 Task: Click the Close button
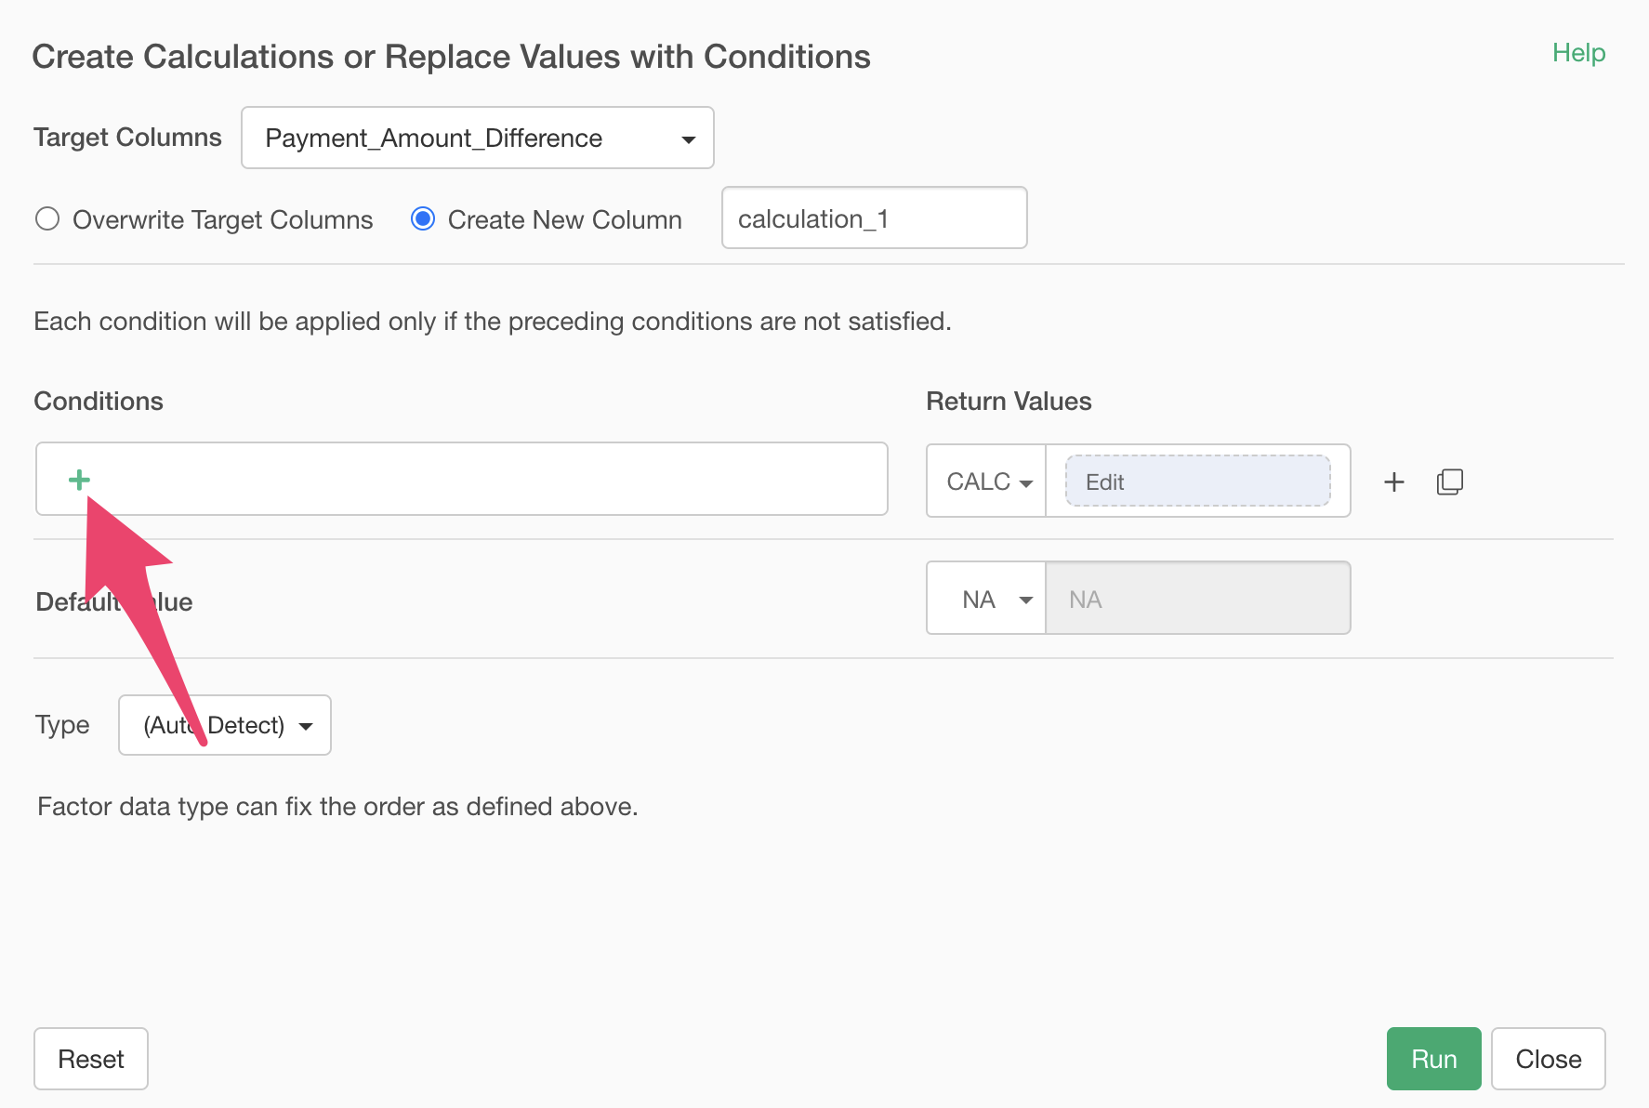[x=1548, y=1059]
